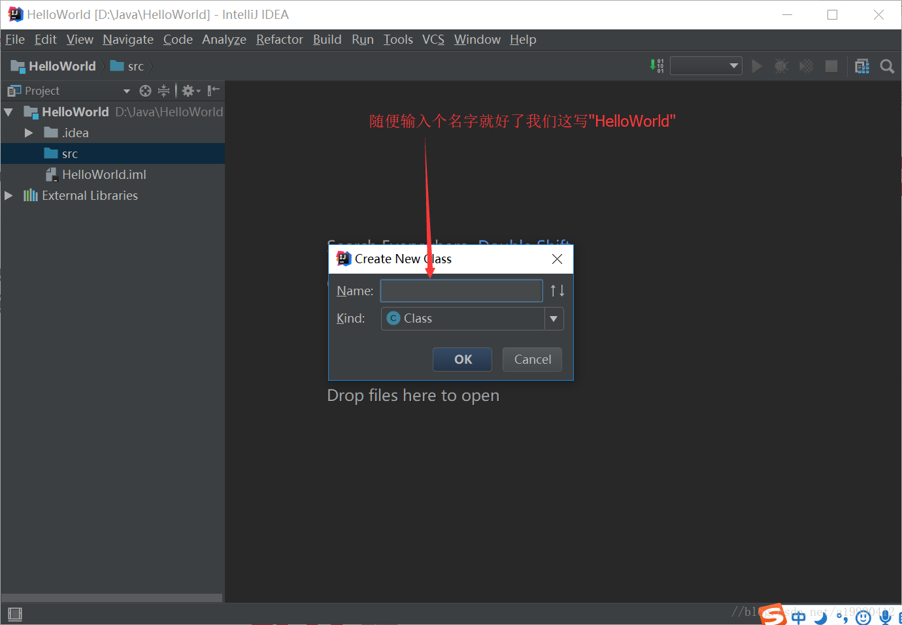Image resolution: width=902 pixels, height=625 pixels.
Task: Select External Libraries in project tree
Action: point(112,195)
